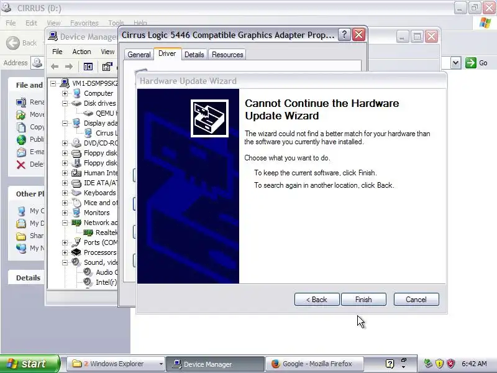The image size is (497, 373).
Task: Switch to the General tab in adapter properties
Action: 139,55
